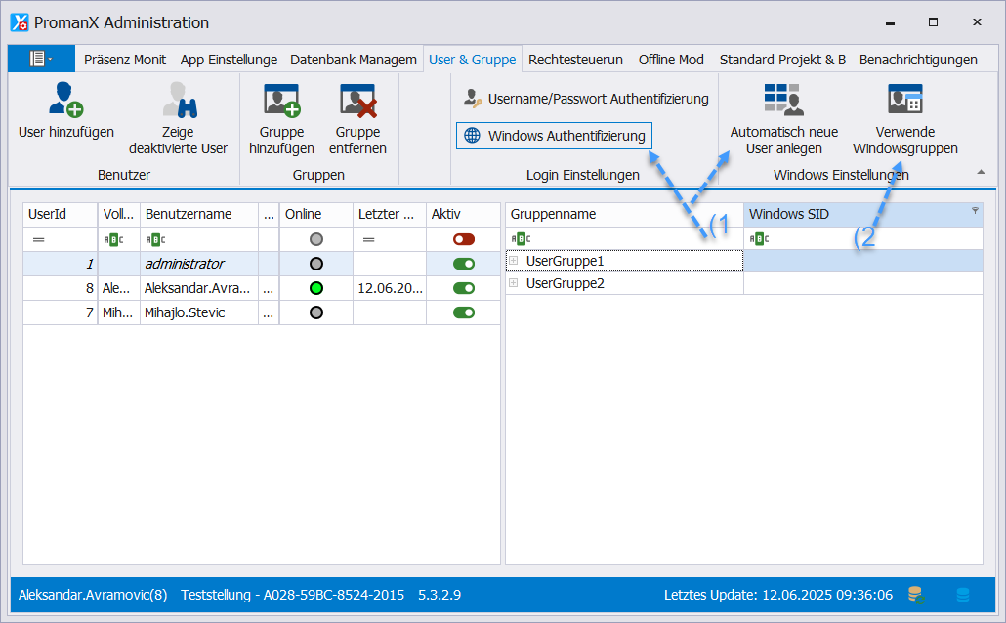Image resolution: width=1006 pixels, height=623 pixels.
Task: Sort by Benutzername column header
Action: tap(199, 214)
